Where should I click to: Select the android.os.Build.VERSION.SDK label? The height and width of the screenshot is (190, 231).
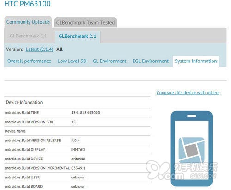tap(29, 122)
